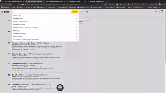The image size is (166, 93).
Task: Insert 'funko pop' suggestion via arrow icon
Action: coord(77,31)
